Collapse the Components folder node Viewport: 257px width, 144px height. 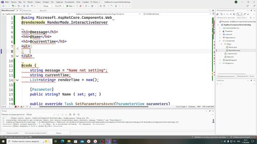click(x=220, y=41)
